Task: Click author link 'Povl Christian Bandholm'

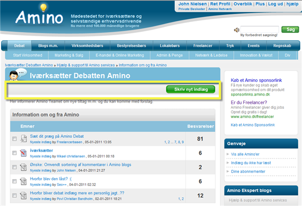Action: point(75,199)
